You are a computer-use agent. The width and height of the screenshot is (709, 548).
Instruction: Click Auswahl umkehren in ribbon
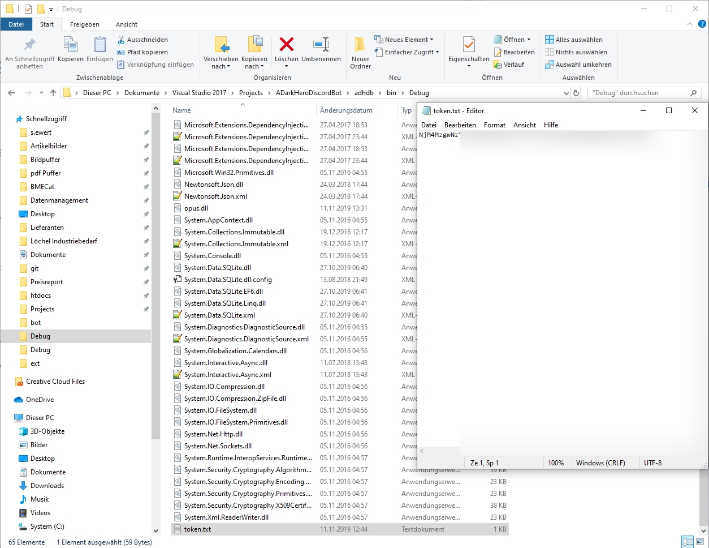[578, 65]
